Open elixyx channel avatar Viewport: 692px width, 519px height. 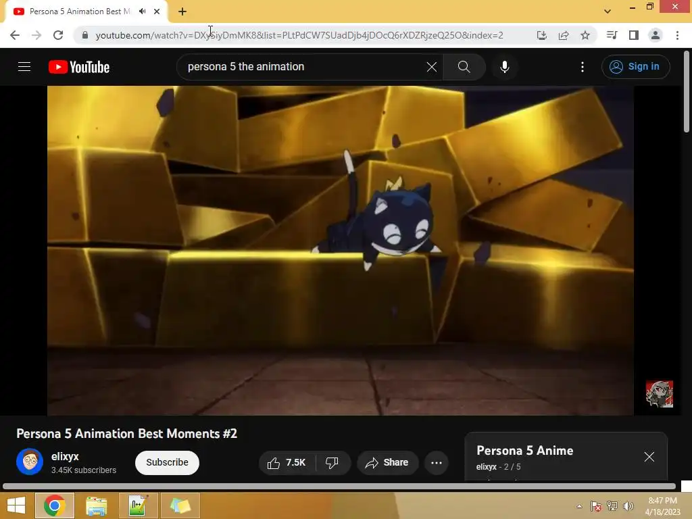30,462
